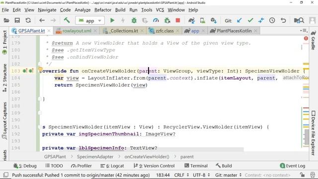Open the app run configuration dropdown
This screenshot has width=318, height=179.
tap(90, 20)
